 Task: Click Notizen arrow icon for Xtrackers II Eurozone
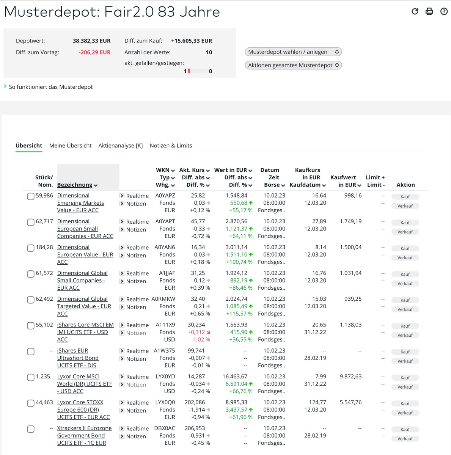click(122, 436)
